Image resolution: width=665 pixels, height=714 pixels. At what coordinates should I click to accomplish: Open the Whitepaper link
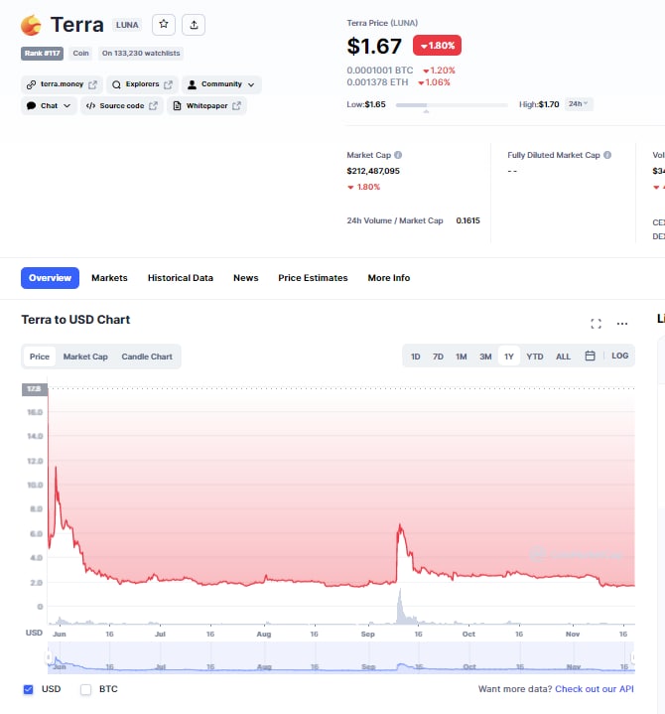coord(206,106)
